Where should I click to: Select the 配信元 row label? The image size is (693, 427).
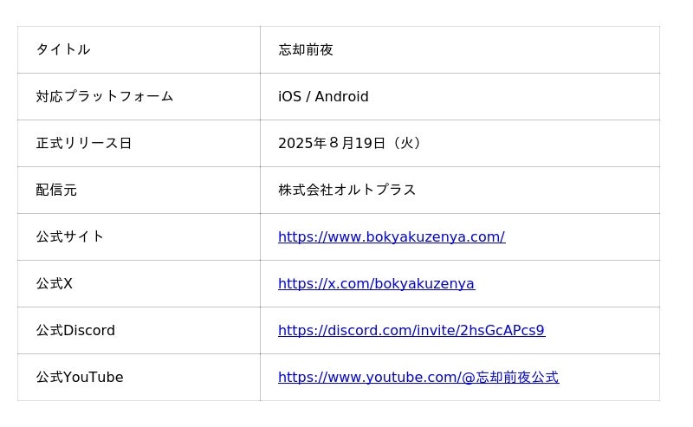coord(56,191)
